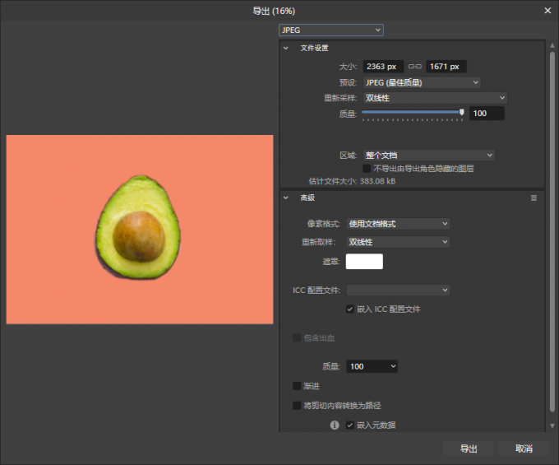
Task: Enable 将剪切内容转换为路径 checkbox
Action: 297,406
